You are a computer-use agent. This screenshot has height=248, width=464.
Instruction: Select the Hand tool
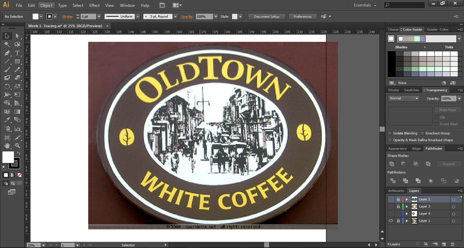coord(7,146)
